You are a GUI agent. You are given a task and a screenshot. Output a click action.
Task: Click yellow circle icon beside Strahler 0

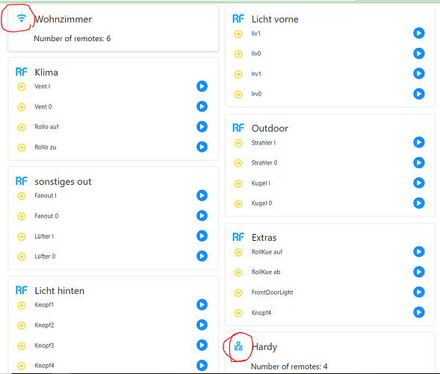click(x=238, y=163)
